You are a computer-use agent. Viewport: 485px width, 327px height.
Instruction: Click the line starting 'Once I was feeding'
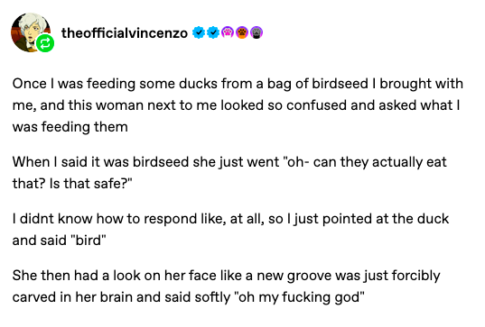(x=238, y=84)
